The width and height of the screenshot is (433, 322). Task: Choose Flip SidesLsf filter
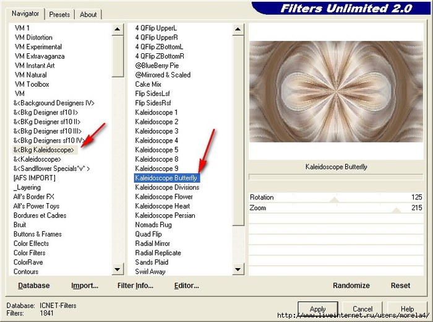(152, 94)
